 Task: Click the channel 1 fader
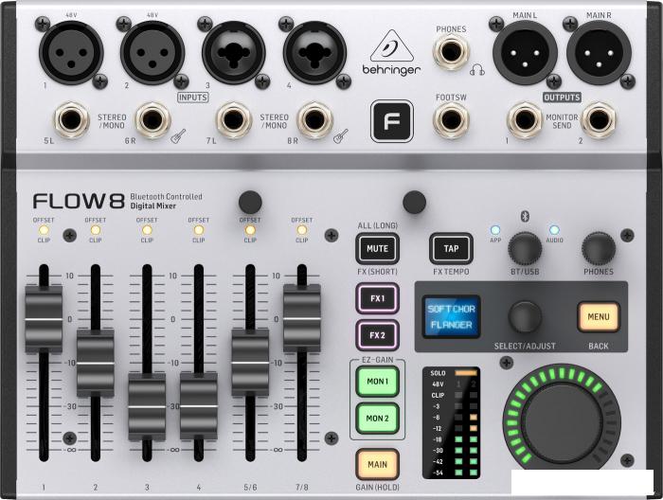click(44, 315)
